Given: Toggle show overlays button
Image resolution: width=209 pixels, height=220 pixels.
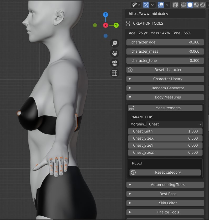Looking at the screenshot, I should tap(161, 5).
